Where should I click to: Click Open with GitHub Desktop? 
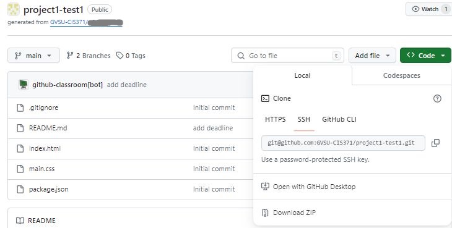click(314, 187)
